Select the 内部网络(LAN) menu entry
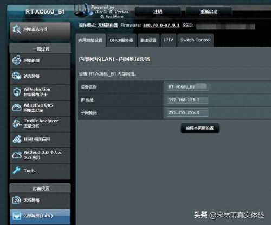Image resolution: width=271 pixels, height=225 pixels. click(x=40, y=216)
